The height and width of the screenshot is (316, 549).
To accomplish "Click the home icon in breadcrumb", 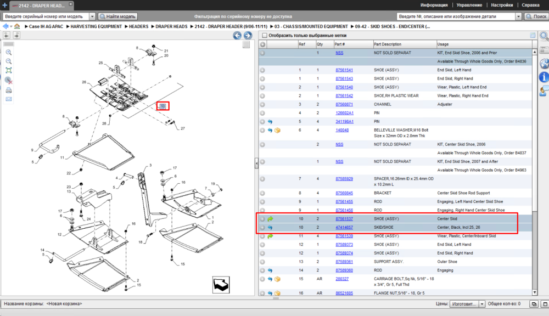I will coord(17,26).
